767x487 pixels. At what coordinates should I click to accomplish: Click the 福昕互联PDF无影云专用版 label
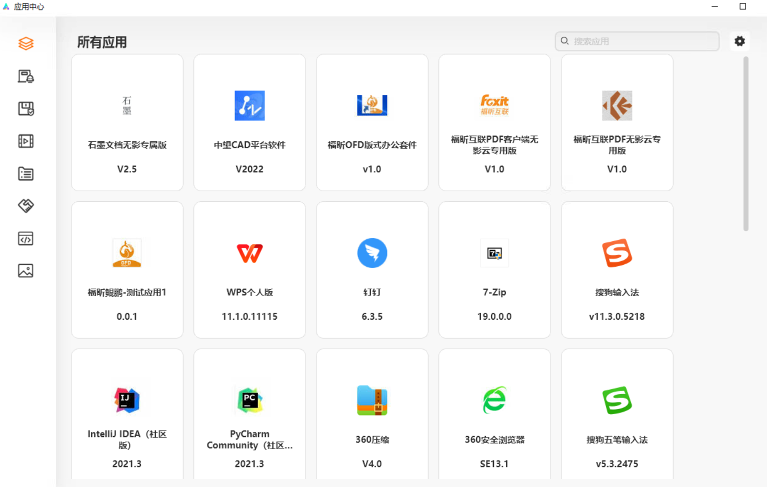pyautogui.click(x=617, y=145)
